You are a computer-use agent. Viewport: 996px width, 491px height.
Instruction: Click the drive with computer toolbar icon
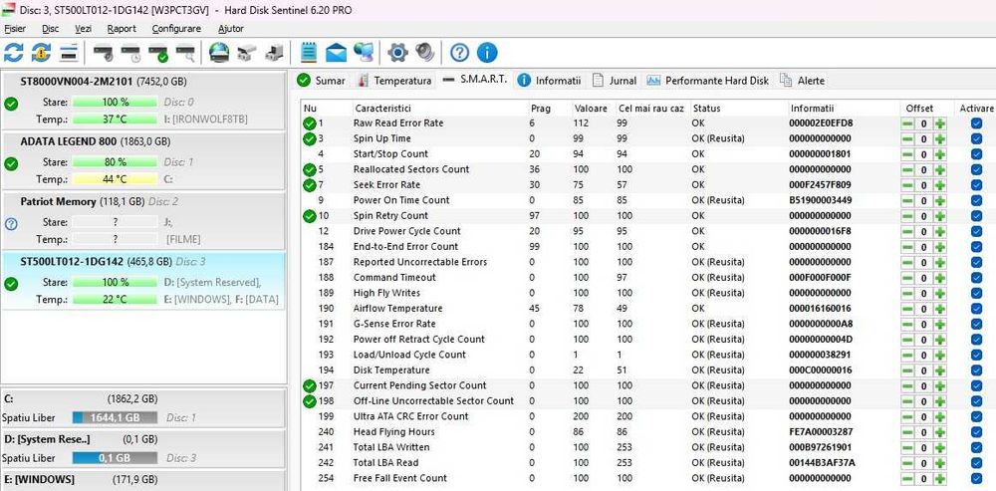(x=275, y=53)
